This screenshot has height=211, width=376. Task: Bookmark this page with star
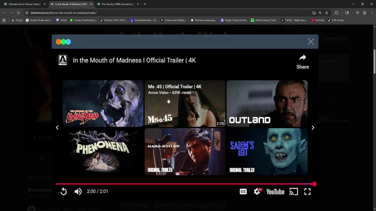(326, 13)
